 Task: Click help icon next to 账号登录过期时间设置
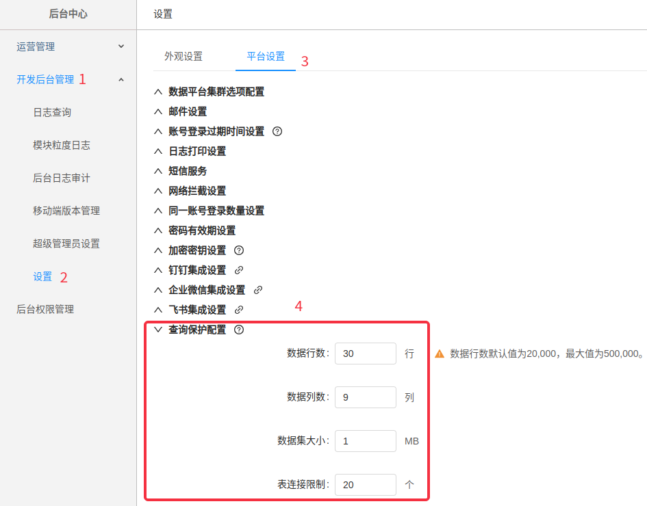pos(277,131)
